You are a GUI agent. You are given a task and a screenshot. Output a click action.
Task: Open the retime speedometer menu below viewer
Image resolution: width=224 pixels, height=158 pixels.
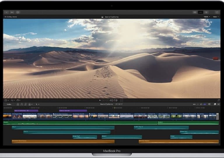click(18, 100)
